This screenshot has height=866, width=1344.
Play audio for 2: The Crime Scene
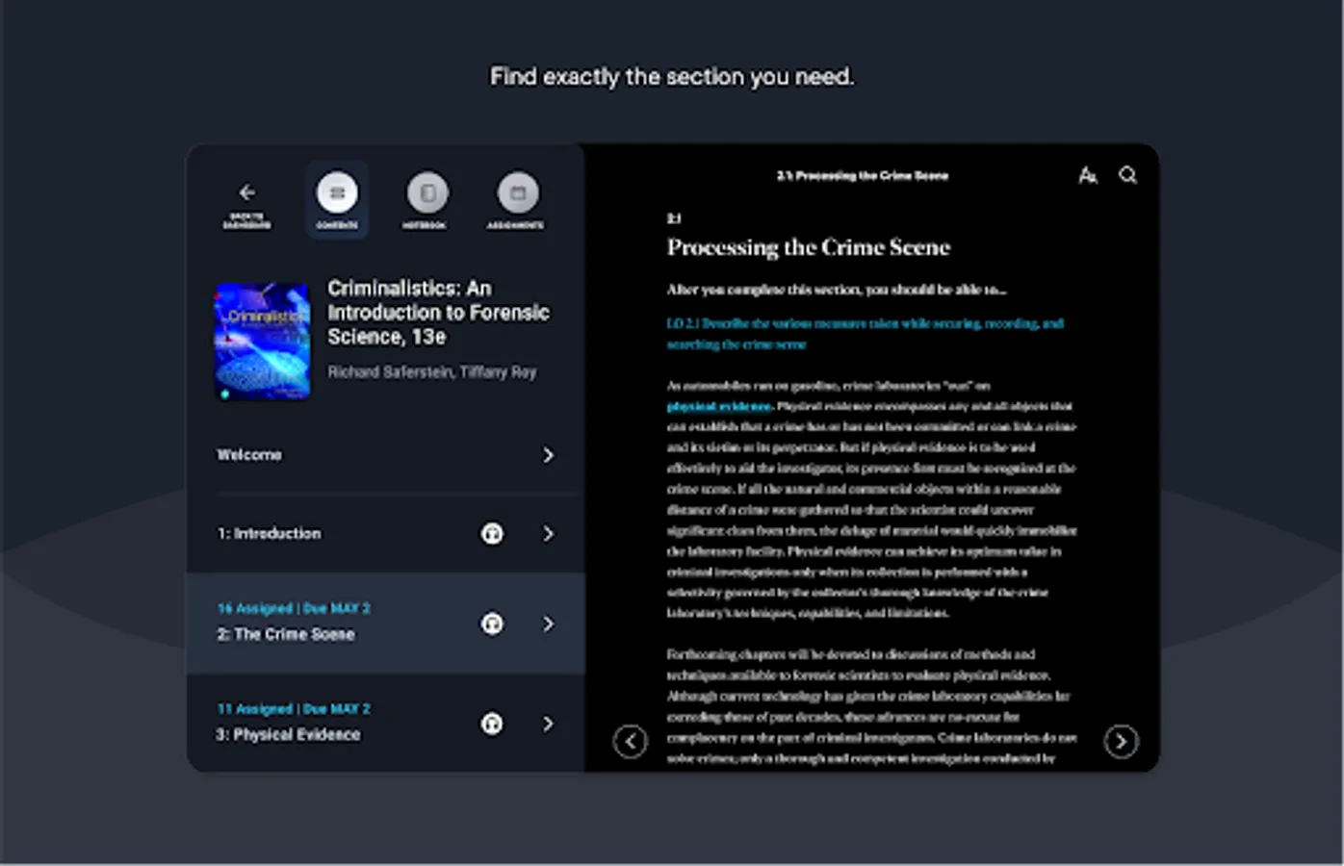coord(492,624)
